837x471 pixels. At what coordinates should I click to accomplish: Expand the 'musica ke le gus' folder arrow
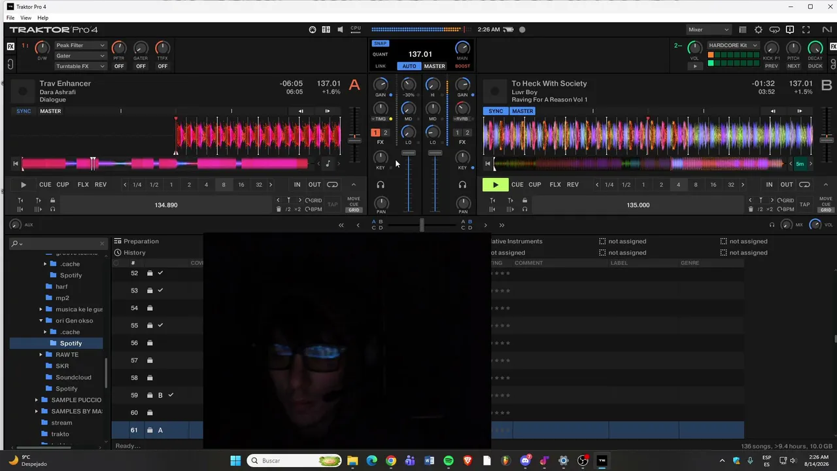[41, 309]
